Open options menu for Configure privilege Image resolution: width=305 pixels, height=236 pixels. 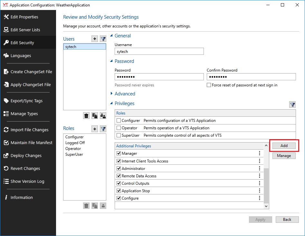pyautogui.click(x=260, y=198)
